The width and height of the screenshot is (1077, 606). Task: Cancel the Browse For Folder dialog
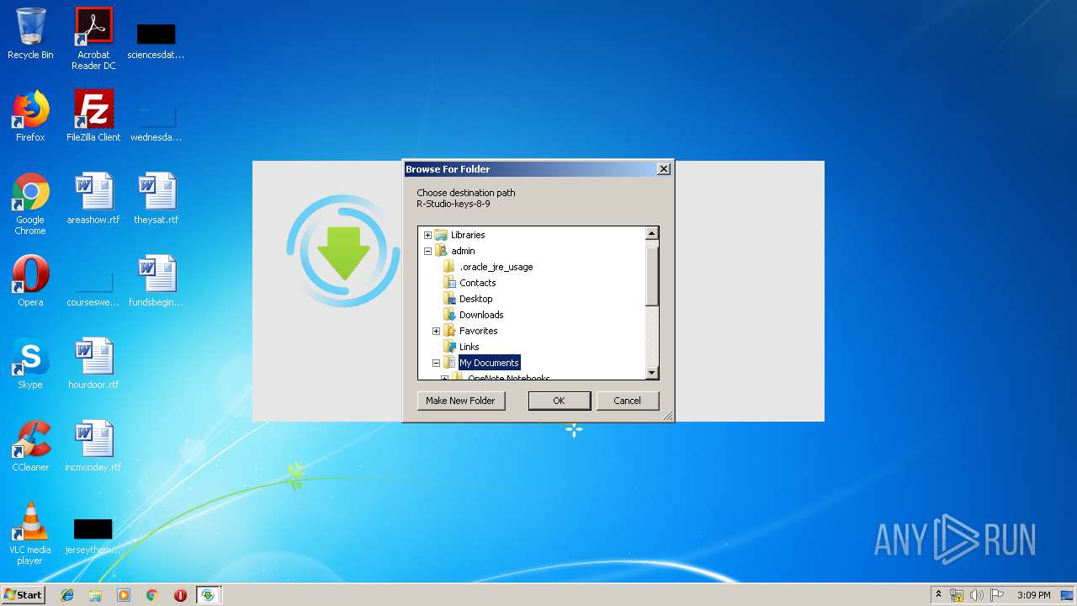pos(628,401)
